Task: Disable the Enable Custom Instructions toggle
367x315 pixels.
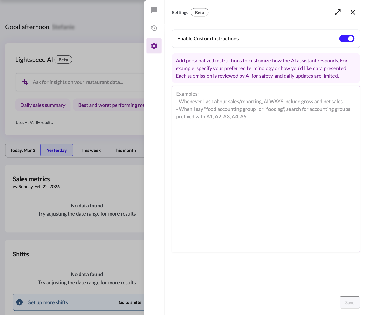Action: (x=347, y=39)
